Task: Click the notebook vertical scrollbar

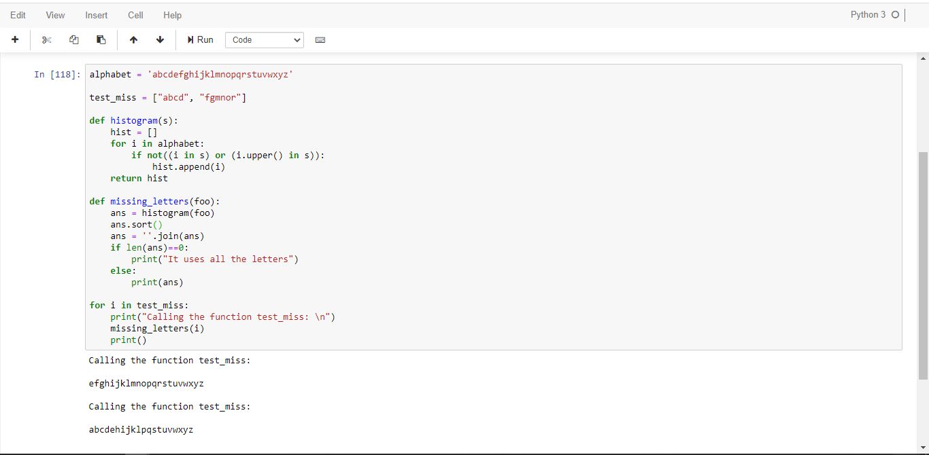Action: [x=923, y=265]
